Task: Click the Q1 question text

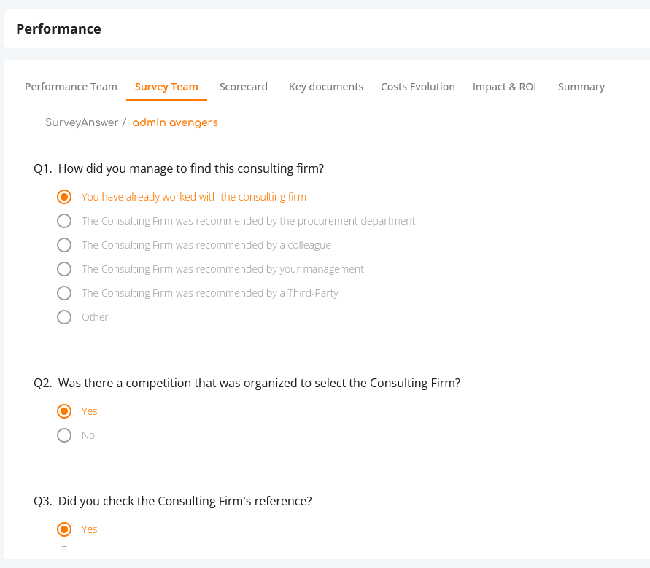Action: coord(179,168)
